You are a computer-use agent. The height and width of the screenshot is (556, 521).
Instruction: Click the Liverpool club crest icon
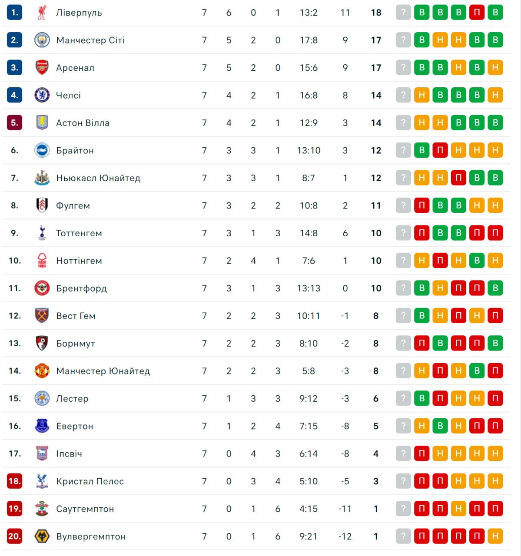click(42, 13)
